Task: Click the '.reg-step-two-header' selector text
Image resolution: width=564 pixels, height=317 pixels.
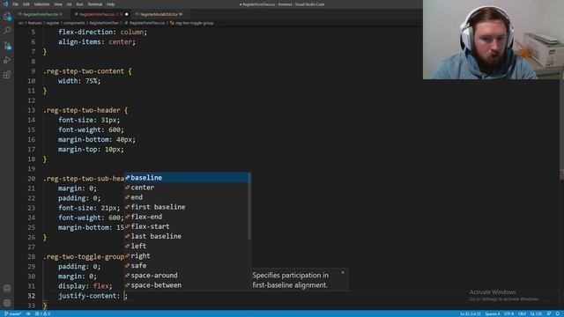Action: point(82,110)
